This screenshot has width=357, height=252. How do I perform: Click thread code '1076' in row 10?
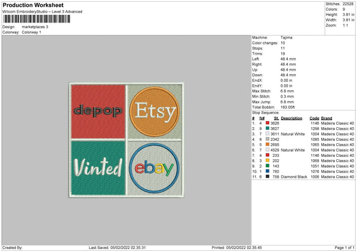pos(315,172)
